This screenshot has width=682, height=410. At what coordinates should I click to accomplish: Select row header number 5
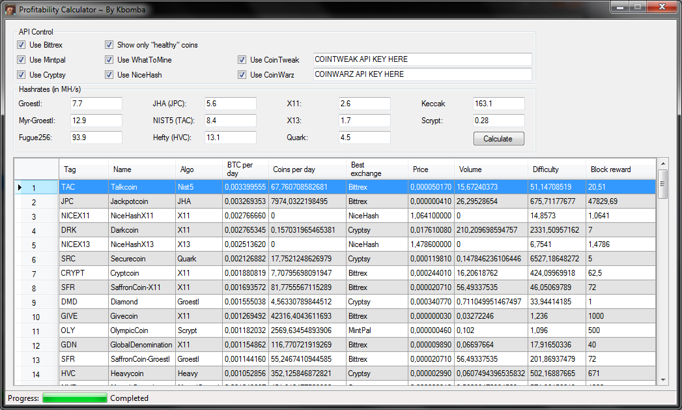coord(36,244)
